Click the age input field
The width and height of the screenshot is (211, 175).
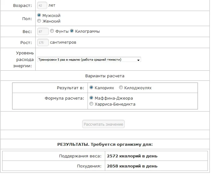[x=42, y=5]
